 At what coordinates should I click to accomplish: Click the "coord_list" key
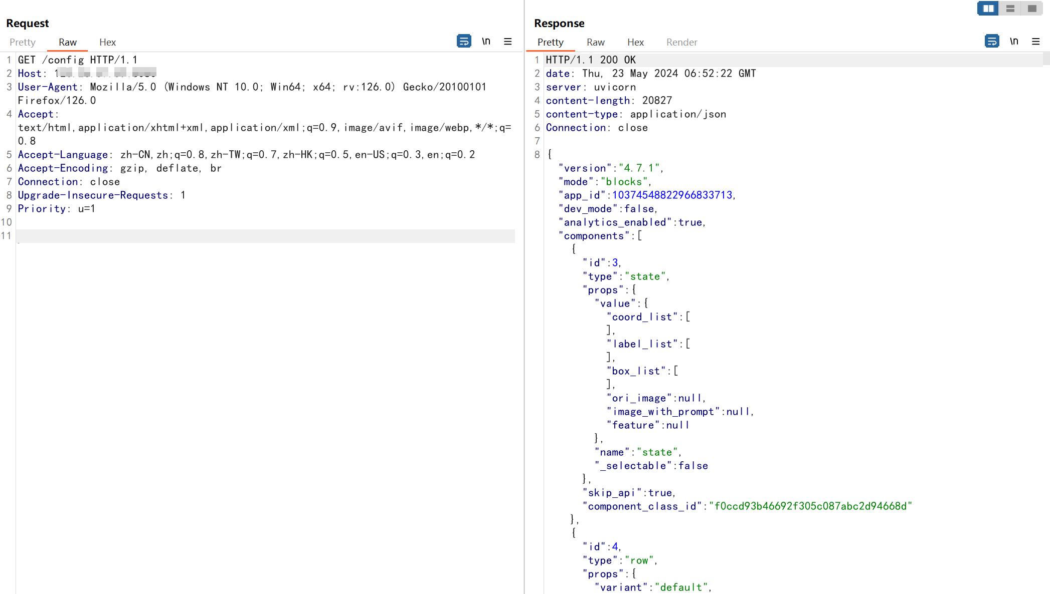642,317
